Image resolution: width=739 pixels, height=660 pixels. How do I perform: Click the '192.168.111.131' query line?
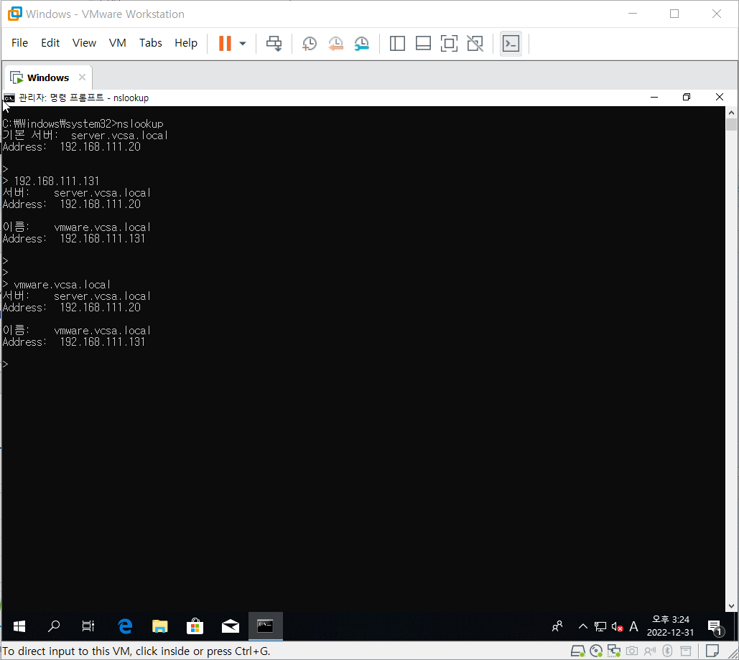[x=51, y=181]
